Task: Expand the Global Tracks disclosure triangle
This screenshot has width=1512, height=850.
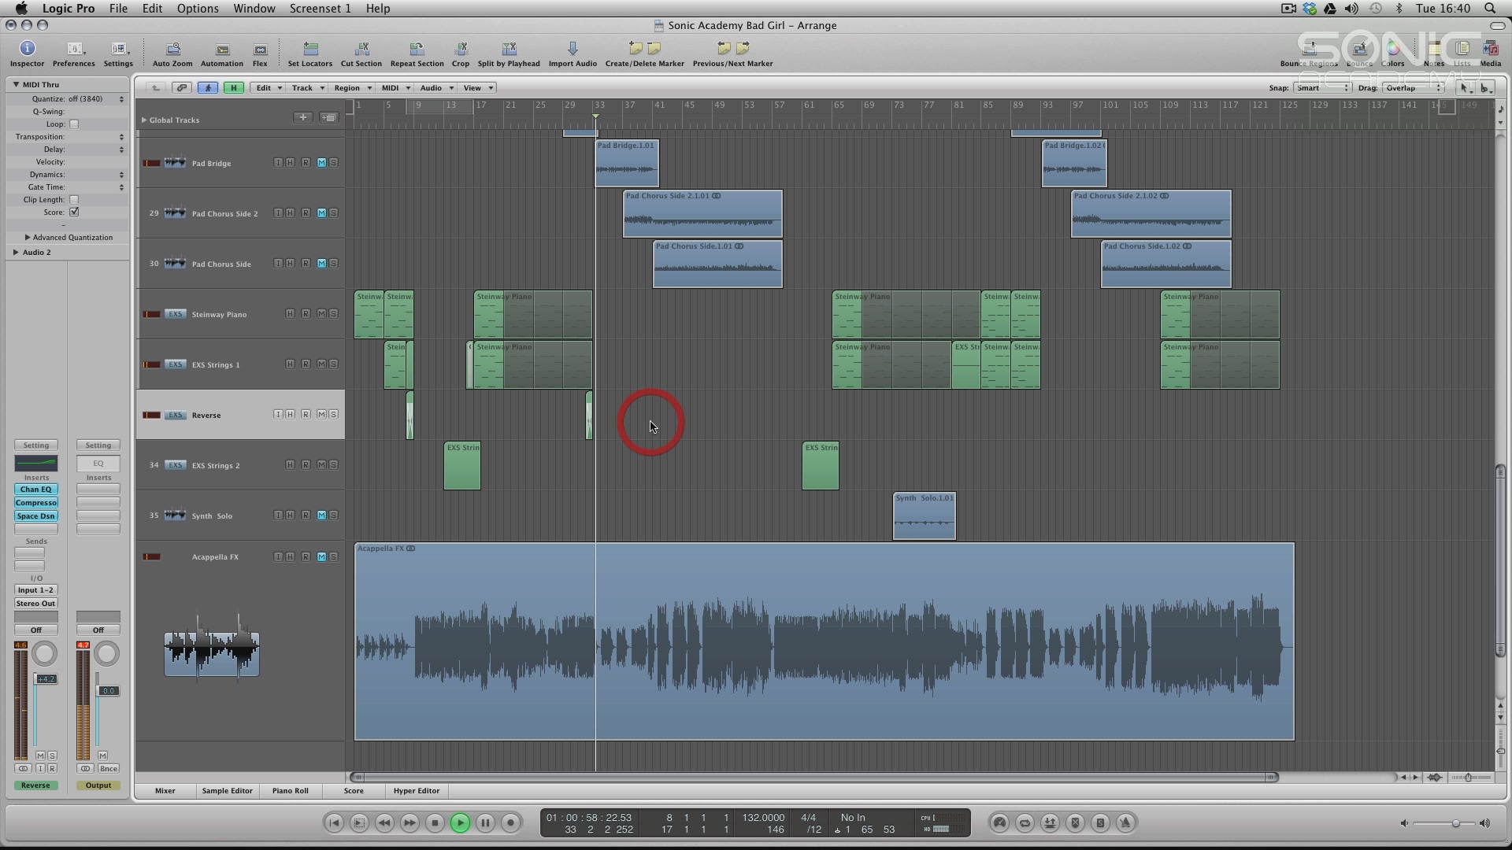Action: pos(144,120)
